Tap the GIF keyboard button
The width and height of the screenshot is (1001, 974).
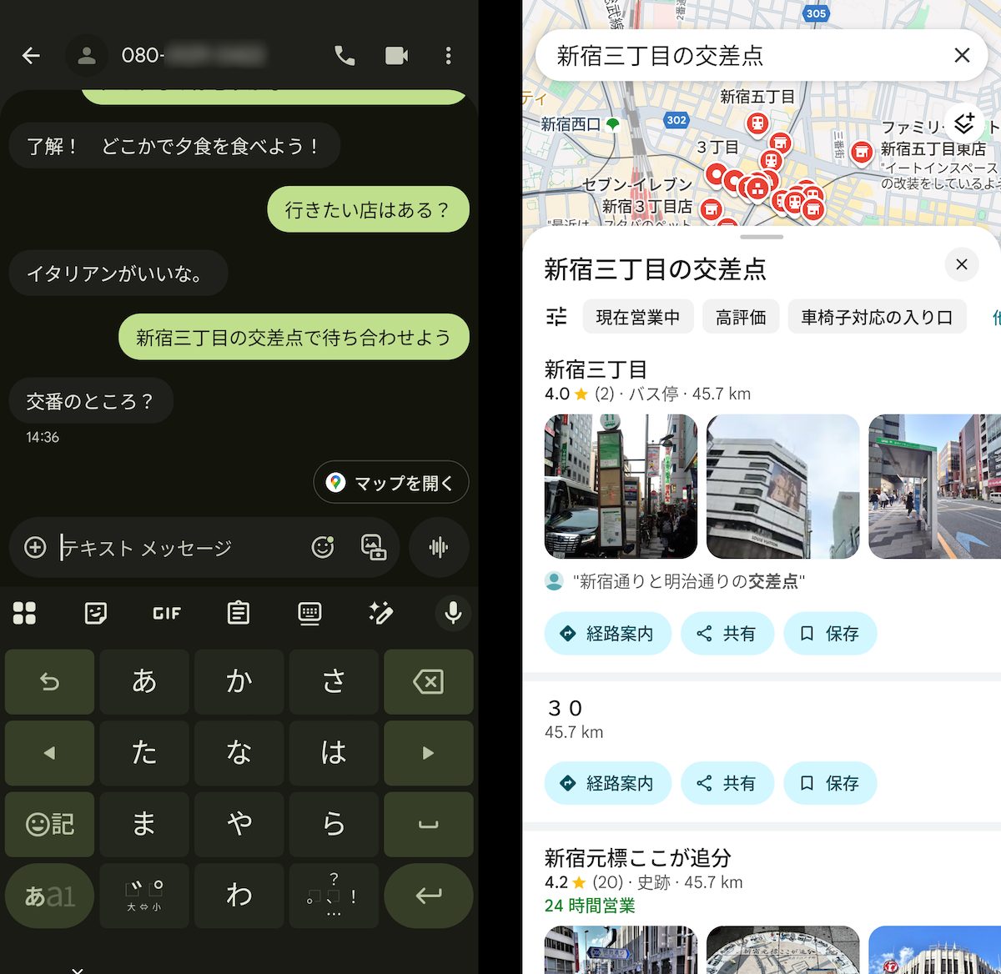167,613
